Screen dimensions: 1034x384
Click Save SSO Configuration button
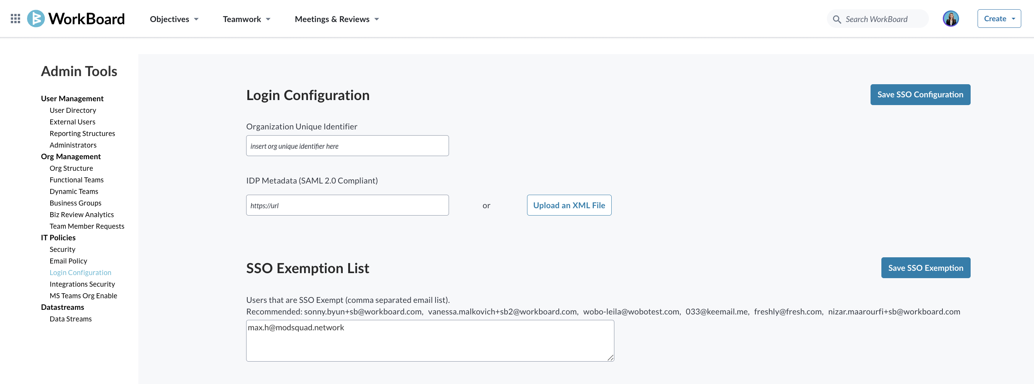coord(920,95)
